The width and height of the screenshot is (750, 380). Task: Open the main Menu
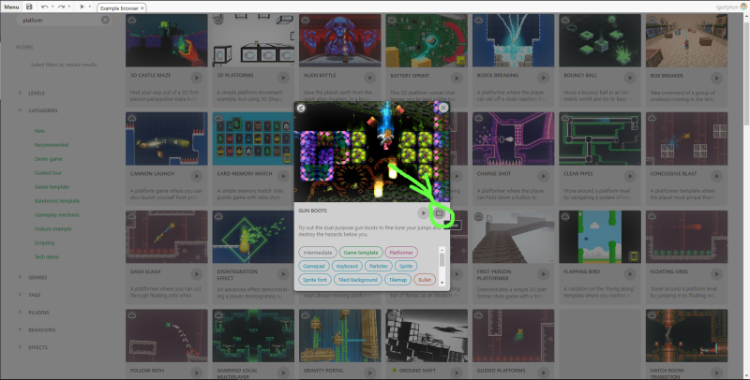pyautogui.click(x=11, y=7)
